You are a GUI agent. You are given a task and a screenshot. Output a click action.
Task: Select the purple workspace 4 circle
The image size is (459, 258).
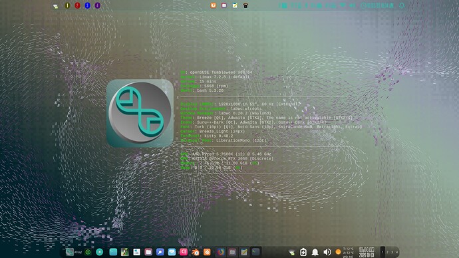(98, 5)
